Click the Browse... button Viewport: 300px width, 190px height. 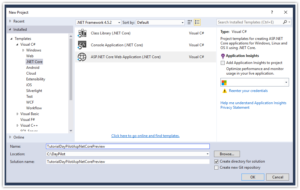click(x=227, y=154)
